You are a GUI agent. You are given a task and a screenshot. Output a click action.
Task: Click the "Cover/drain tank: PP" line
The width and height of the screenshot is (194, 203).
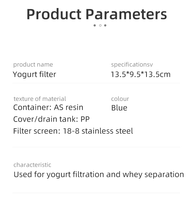[x=51, y=119]
